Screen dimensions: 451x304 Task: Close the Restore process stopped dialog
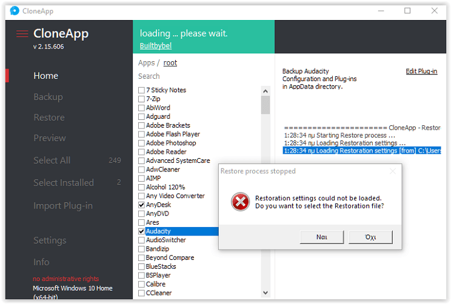point(393,171)
